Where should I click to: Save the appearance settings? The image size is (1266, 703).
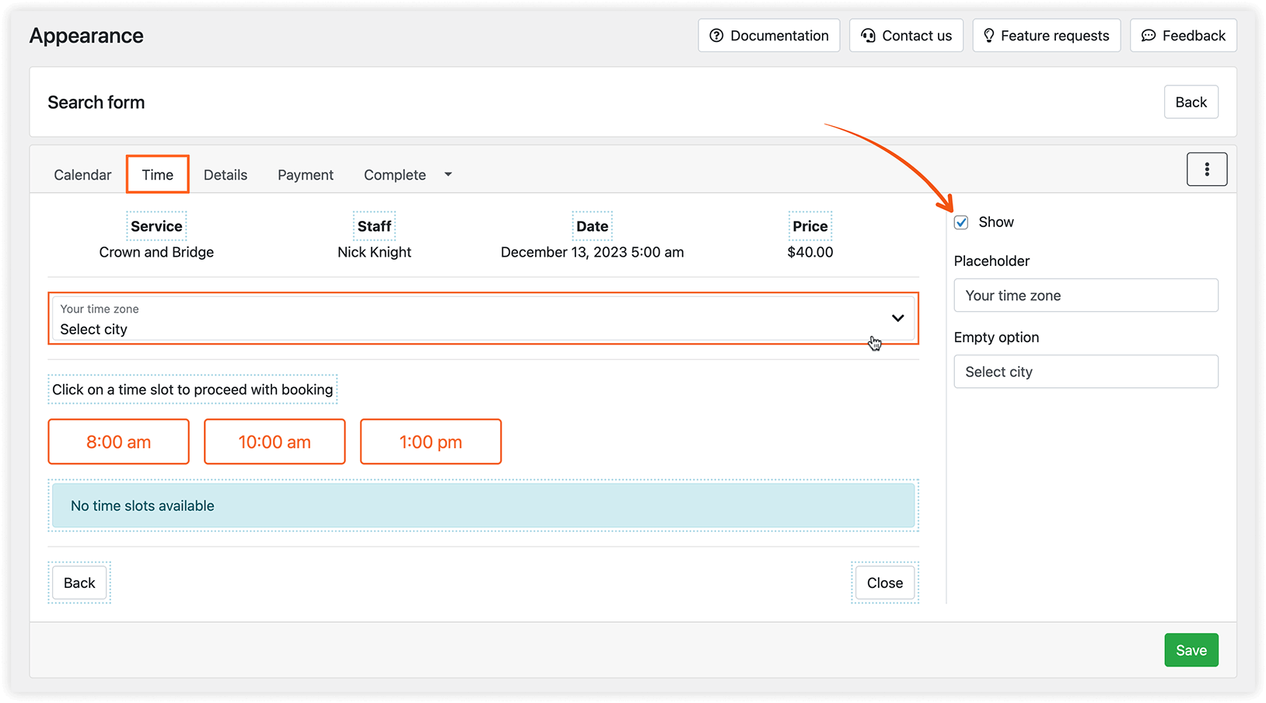[x=1191, y=650]
